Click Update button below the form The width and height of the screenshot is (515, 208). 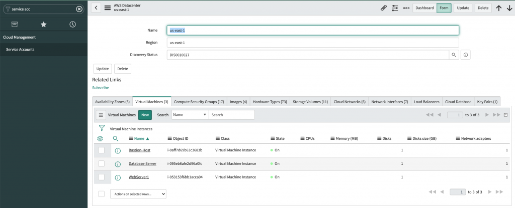tap(103, 69)
